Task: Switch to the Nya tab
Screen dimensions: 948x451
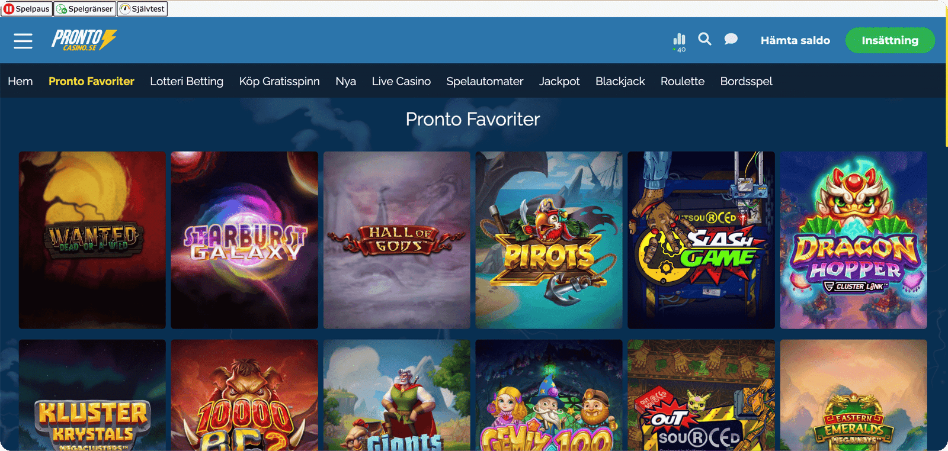Action: click(x=346, y=81)
